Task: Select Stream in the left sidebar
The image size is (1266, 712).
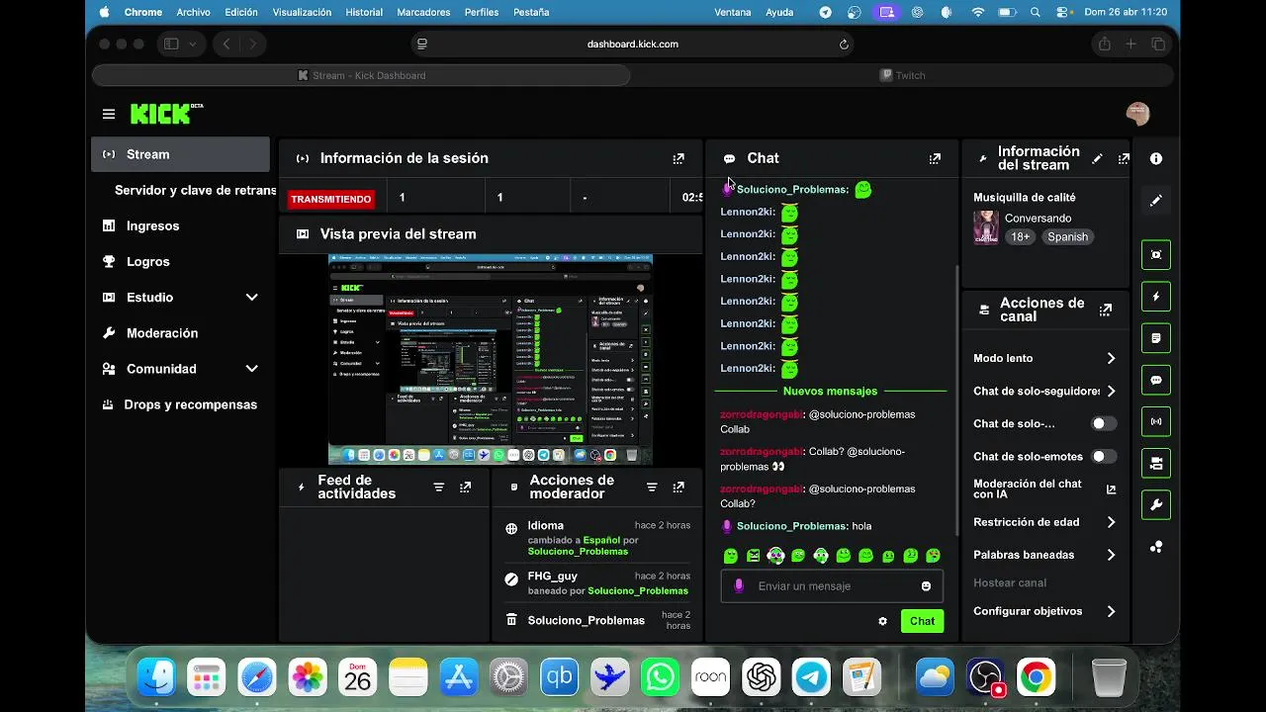Action: tap(180, 154)
